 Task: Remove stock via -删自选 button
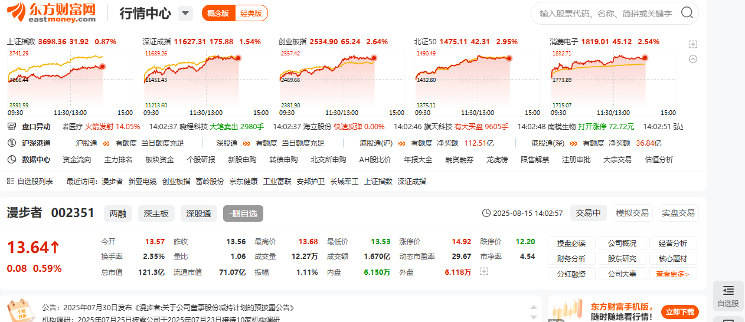243,213
